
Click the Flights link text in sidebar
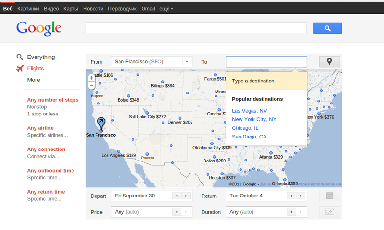[x=35, y=69]
